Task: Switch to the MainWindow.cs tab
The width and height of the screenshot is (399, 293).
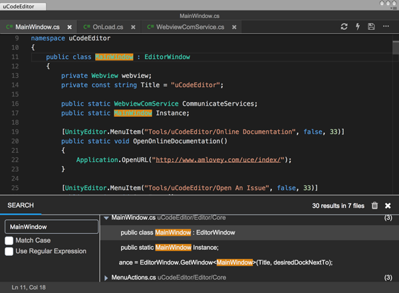Action: pos(38,27)
